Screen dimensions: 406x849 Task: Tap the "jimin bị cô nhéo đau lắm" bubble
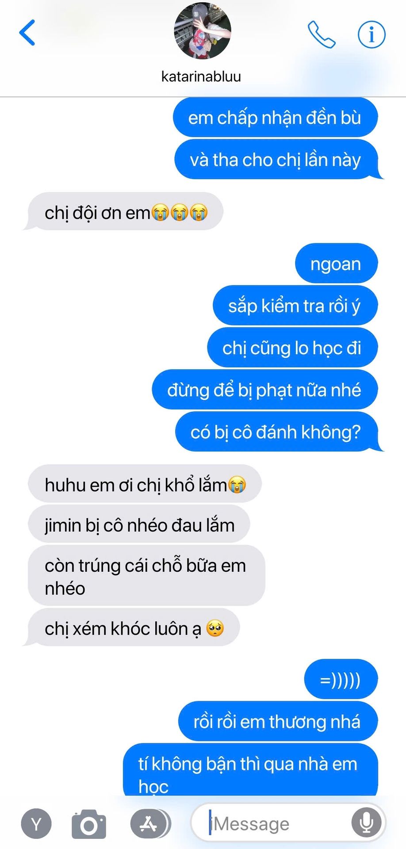click(x=139, y=524)
